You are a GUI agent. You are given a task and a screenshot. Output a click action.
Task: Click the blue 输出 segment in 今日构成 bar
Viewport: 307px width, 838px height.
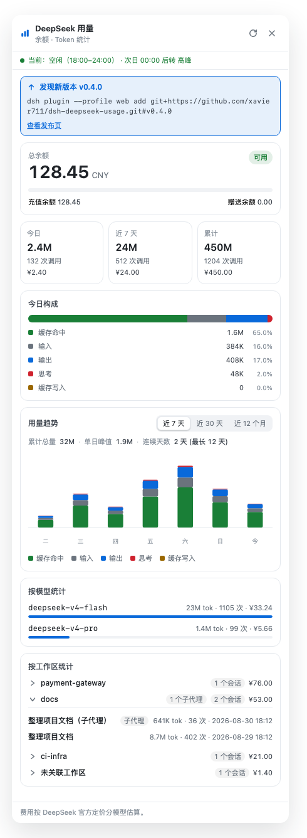click(247, 319)
